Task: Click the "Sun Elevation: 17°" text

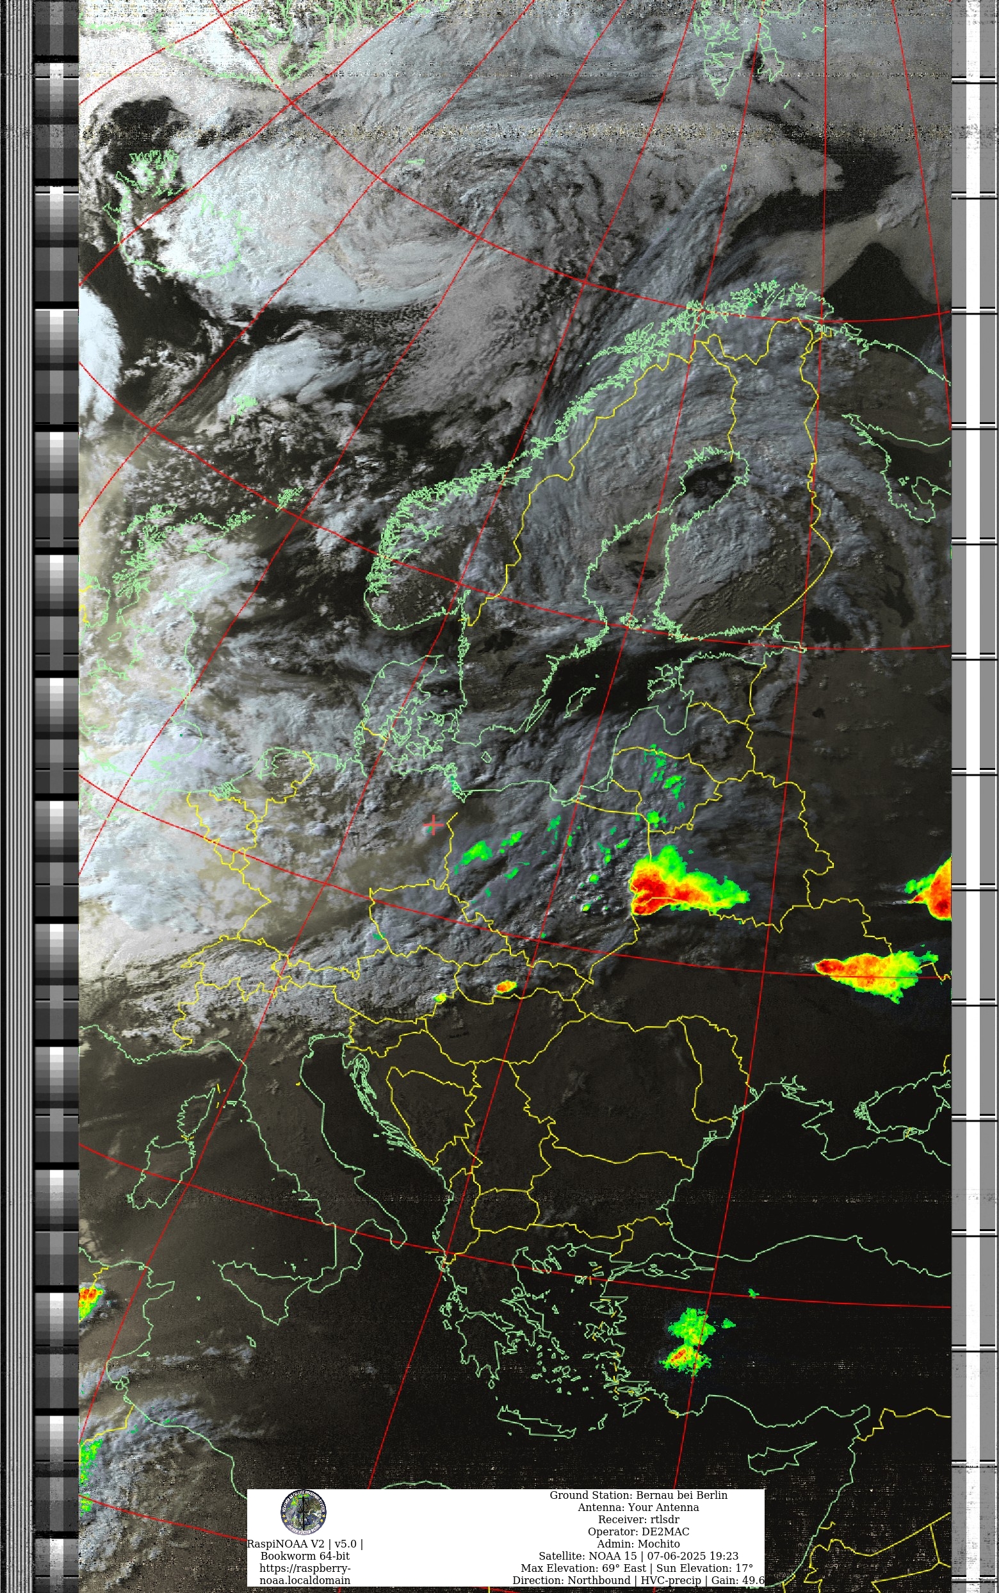Action: click(704, 1568)
